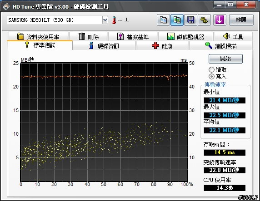
Task: Open the 健康 tab
Action: tap(162, 46)
